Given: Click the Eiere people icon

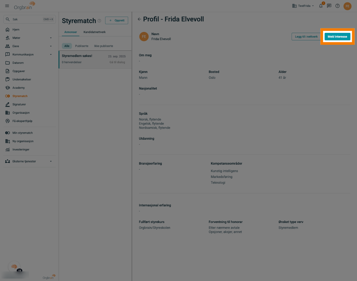Looking at the screenshot, I should pyautogui.click(x=8, y=46).
